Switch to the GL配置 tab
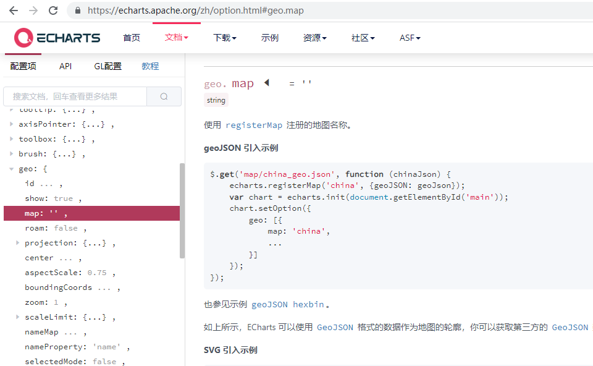Viewport: 593px width, 366px height. [107, 66]
